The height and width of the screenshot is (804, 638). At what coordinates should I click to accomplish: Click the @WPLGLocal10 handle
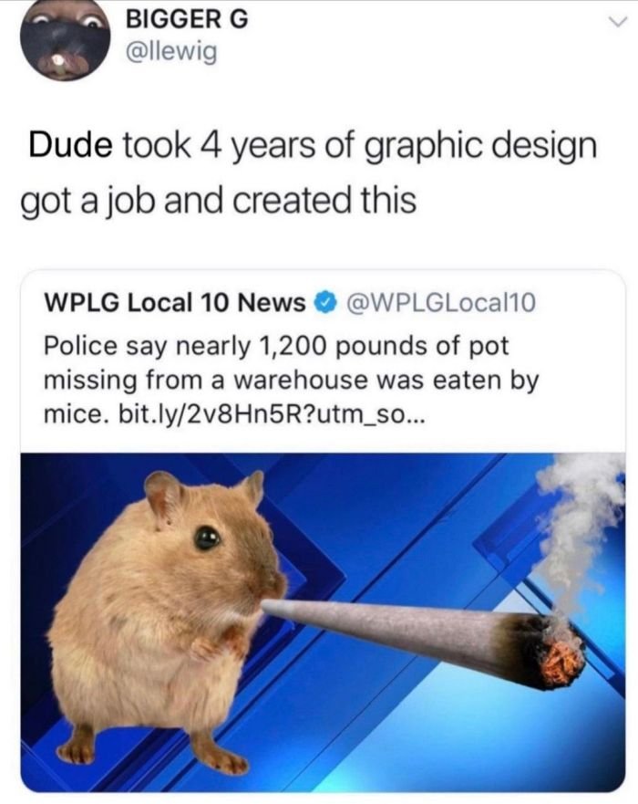pyautogui.click(x=441, y=302)
